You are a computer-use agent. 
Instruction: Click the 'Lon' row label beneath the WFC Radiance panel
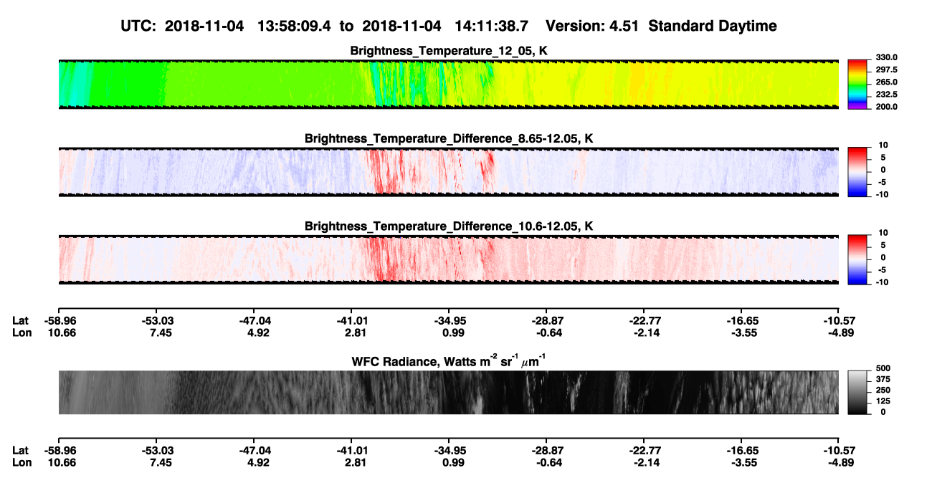coord(21,462)
